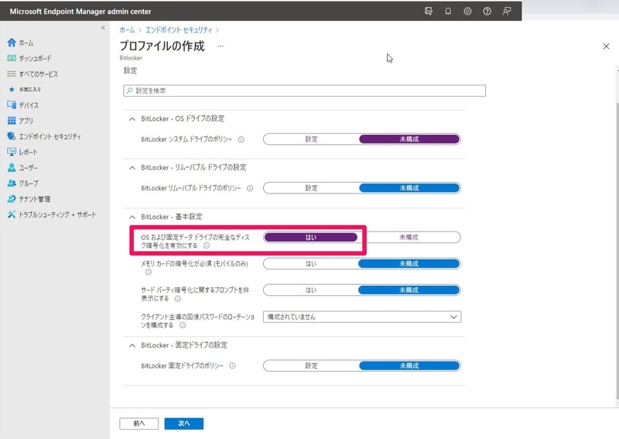Click the エンドポイント セキュリティ shield icon
The height and width of the screenshot is (439, 619).
12,136
